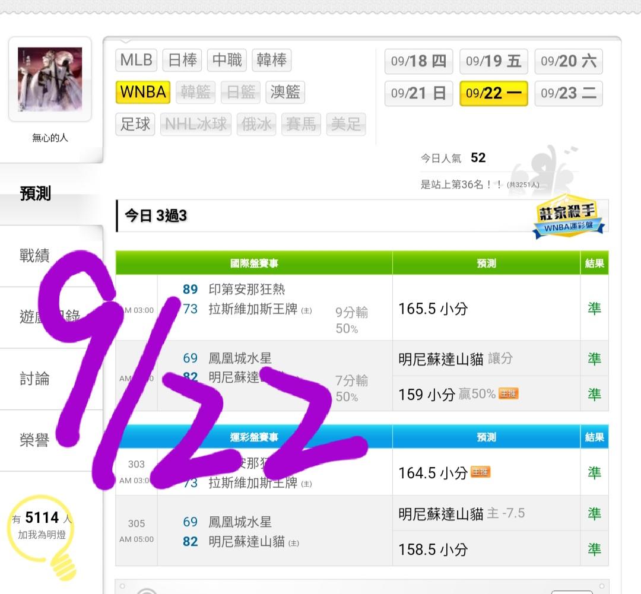The width and height of the screenshot is (641, 594).
Task: Switch date to 09/19 五
Action: (x=493, y=61)
